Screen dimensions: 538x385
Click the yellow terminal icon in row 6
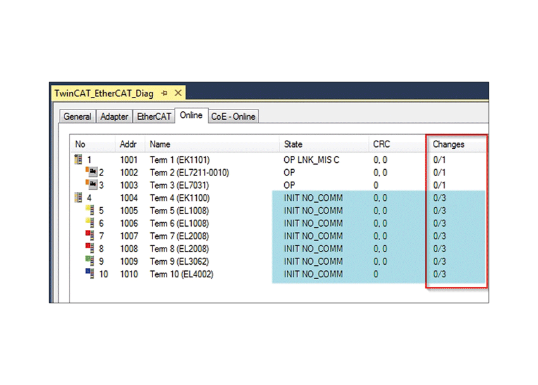coord(90,222)
